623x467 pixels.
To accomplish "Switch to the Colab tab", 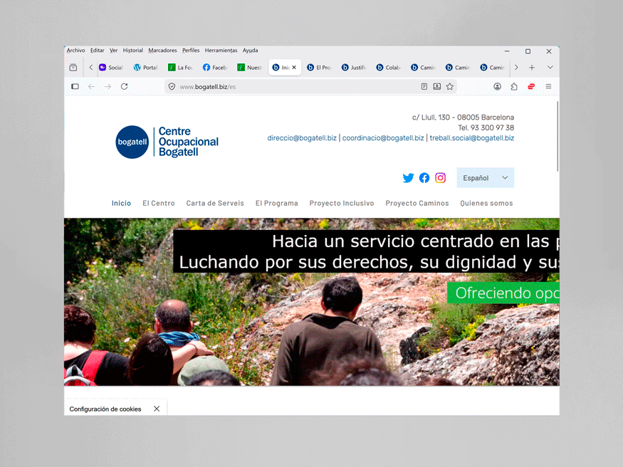I will pos(388,68).
